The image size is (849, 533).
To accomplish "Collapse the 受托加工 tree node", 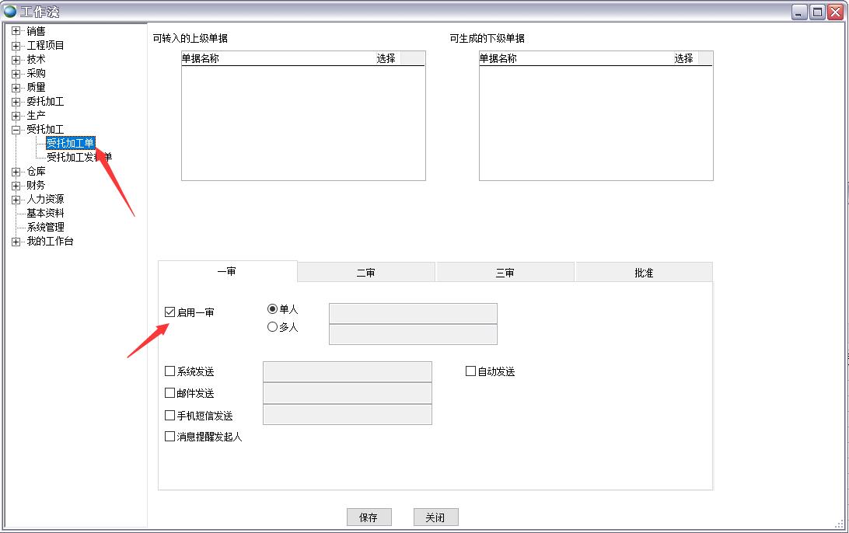I will (16, 129).
